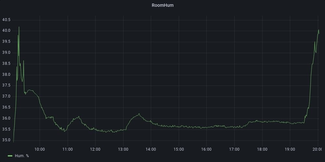
Task: Click the 39.5 y-axis value
Action: 6,42
